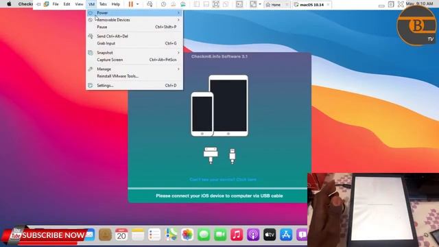Screen dimensions: 439x247
Task: Close the macOS 10.14 tab
Action: click(328, 5)
